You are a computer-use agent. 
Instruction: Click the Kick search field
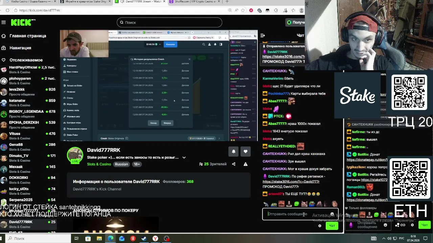pos(169,22)
